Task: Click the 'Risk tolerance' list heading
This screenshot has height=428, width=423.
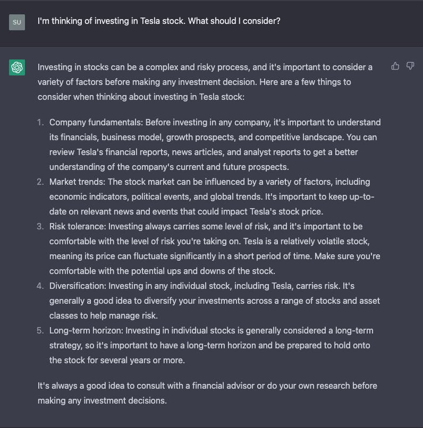Action: [x=78, y=227]
